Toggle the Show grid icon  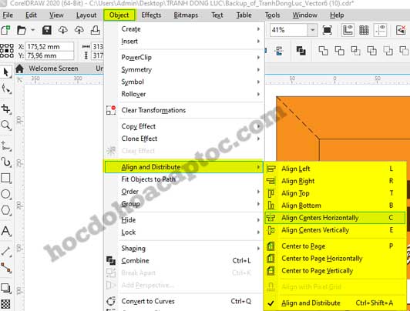(x=364, y=30)
